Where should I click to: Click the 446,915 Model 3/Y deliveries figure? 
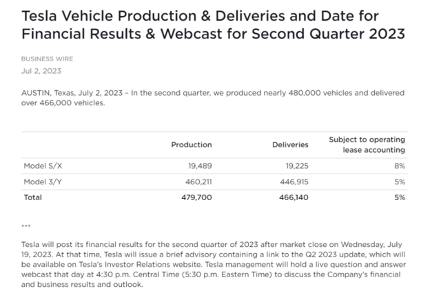[x=293, y=182]
